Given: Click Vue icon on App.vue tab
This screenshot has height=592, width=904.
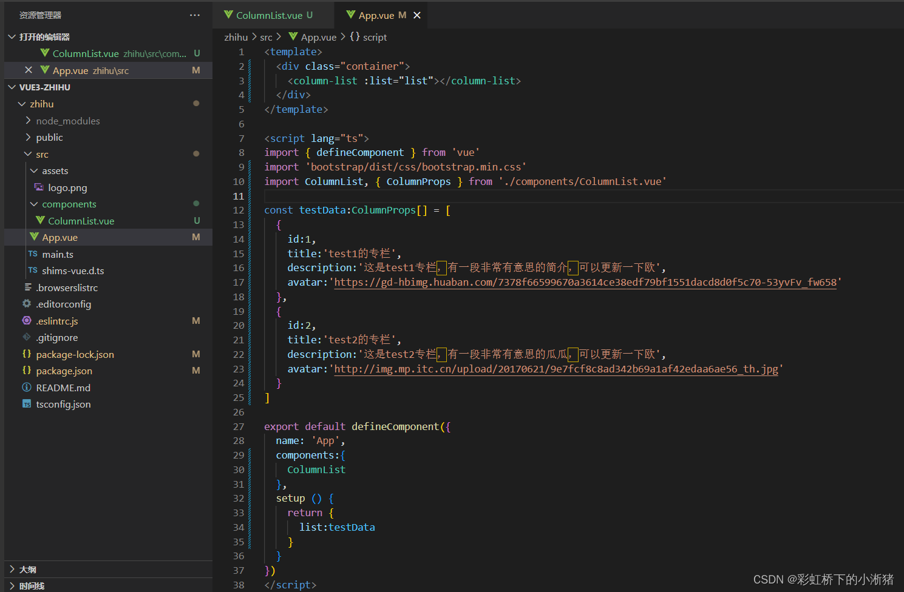Looking at the screenshot, I should 351,15.
